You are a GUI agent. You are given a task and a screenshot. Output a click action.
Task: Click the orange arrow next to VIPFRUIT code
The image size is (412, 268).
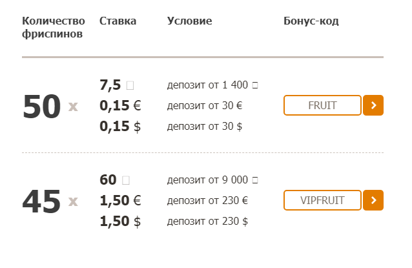[373, 200]
